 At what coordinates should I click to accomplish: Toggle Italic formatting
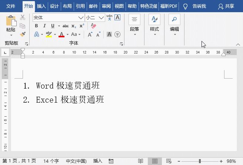[44, 26]
